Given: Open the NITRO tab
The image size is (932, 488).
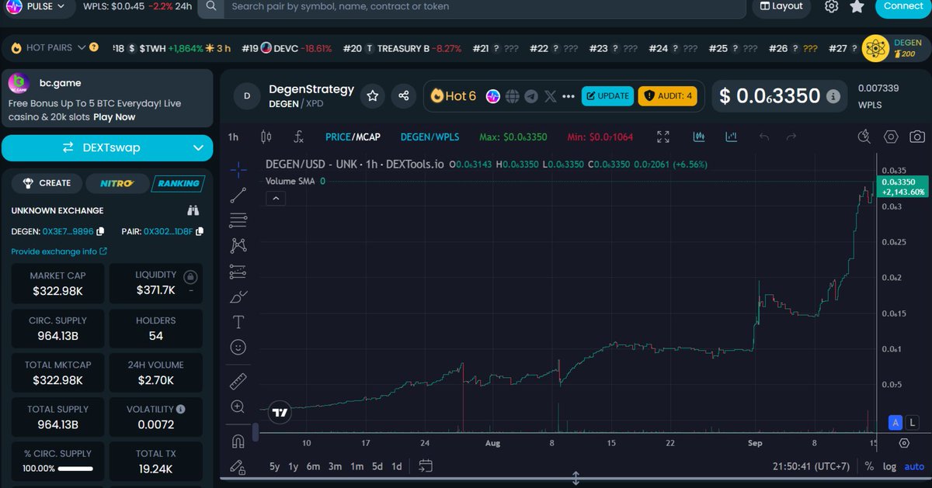Looking at the screenshot, I should pos(116,183).
